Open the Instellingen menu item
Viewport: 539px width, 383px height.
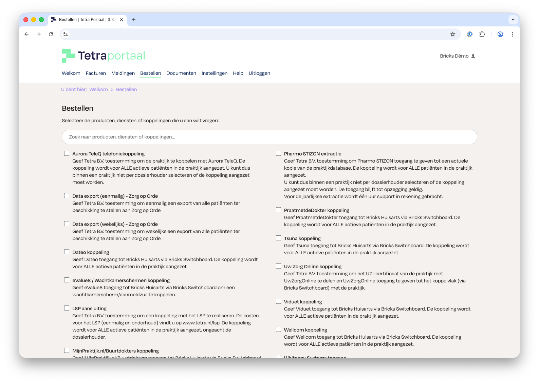click(215, 73)
